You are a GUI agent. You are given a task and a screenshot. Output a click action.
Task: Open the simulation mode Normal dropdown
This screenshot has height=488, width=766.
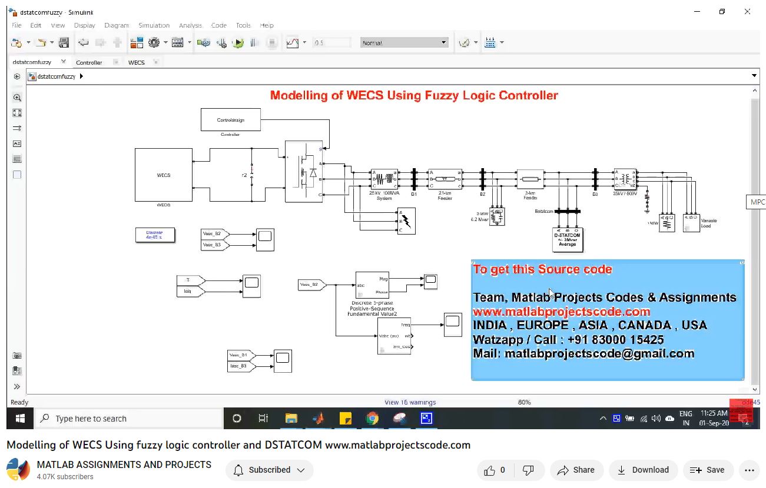coord(404,43)
